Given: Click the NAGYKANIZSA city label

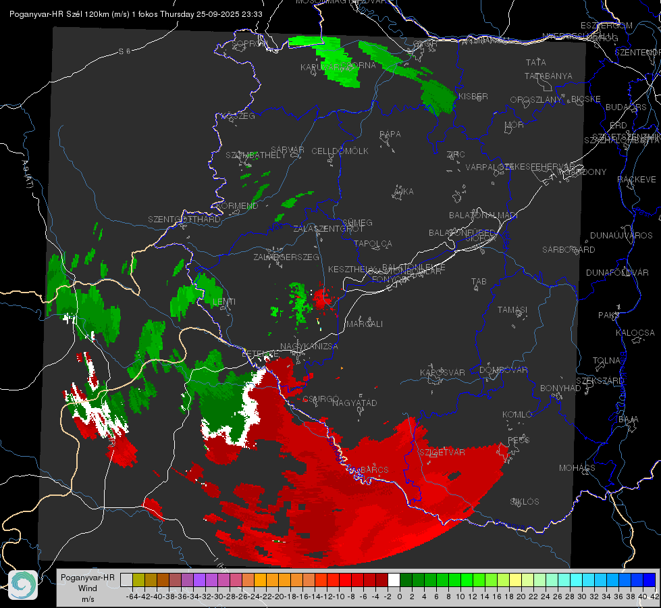Looking at the screenshot, I should pos(309,346).
